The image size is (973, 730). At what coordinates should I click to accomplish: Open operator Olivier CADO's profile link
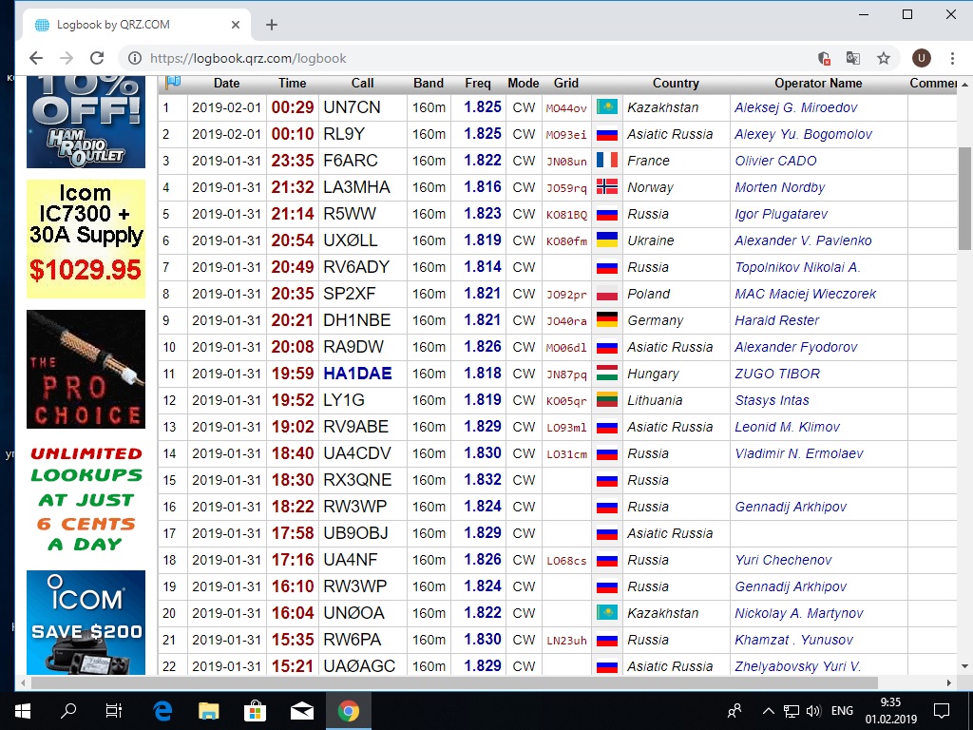[775, 161]
